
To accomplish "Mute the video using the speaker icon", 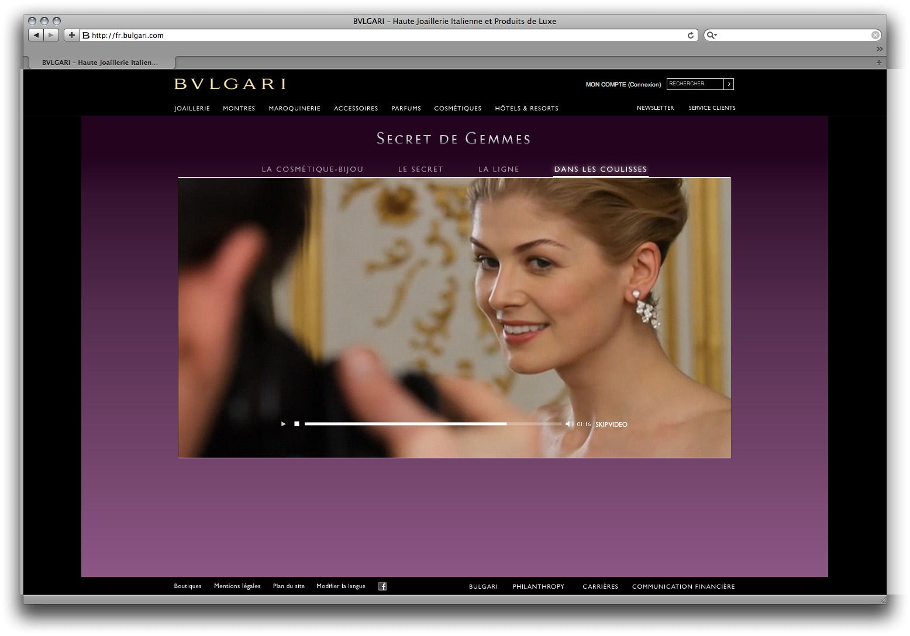I will (569, 424).
